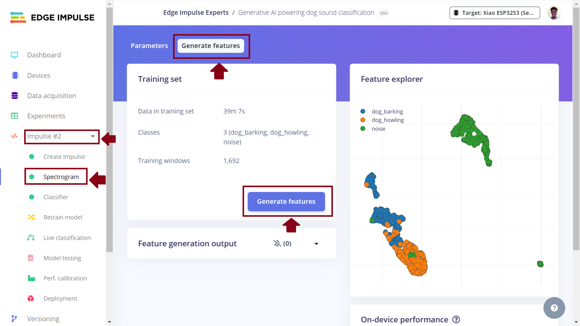Image resolution: width=580 pixels, height=326 pixels.
Task: Open the Dashboard monitor icon
Action: click(14, 55)
